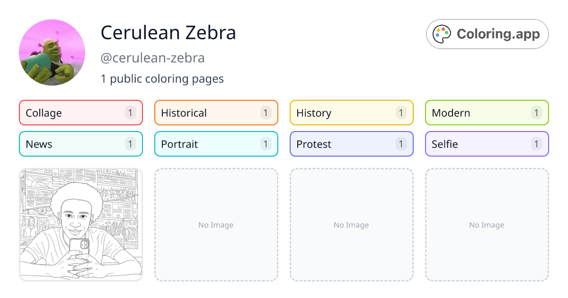Click the Coloring.app palette icon

pyautogui.click(x=443, y=34)
